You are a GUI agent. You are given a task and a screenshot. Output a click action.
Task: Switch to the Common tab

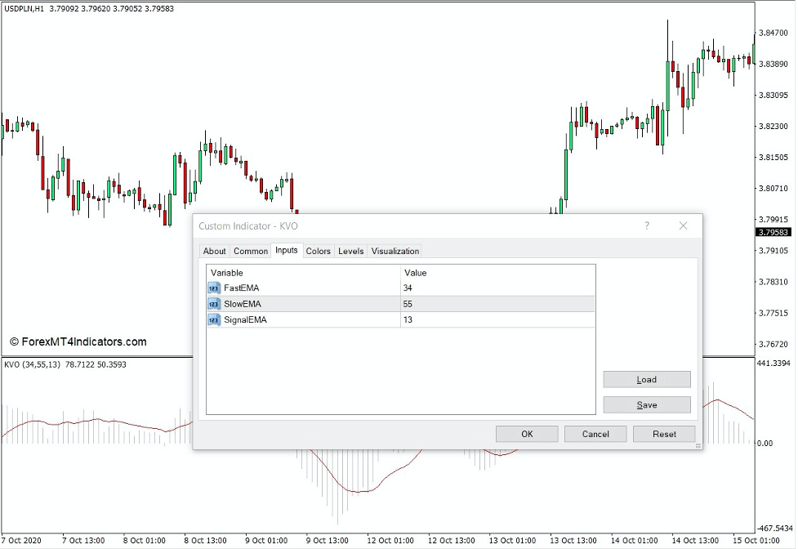pos(250,251)
